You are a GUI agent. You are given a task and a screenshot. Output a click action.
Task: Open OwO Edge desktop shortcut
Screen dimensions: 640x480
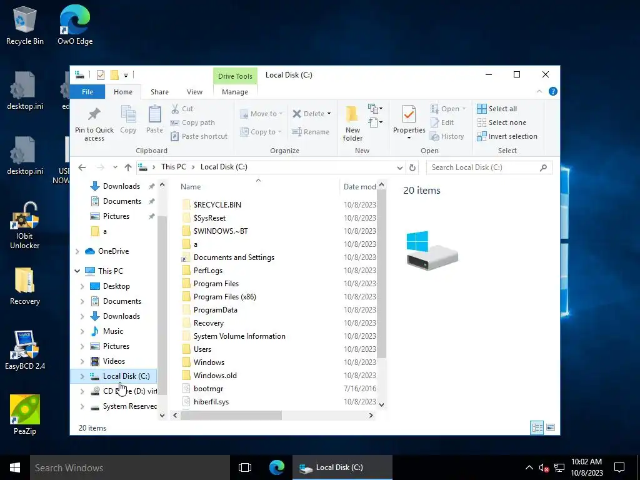(x=75, y=26)
